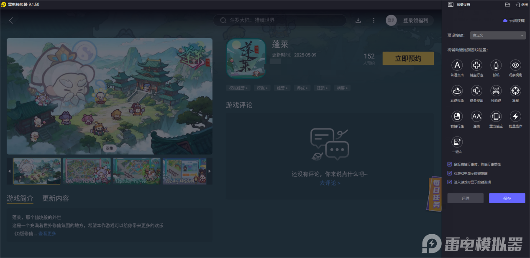The width and height of the screenshot is (530, 258).
Task: Select the 连击 combo tap icon
Action: coord(476,116)
